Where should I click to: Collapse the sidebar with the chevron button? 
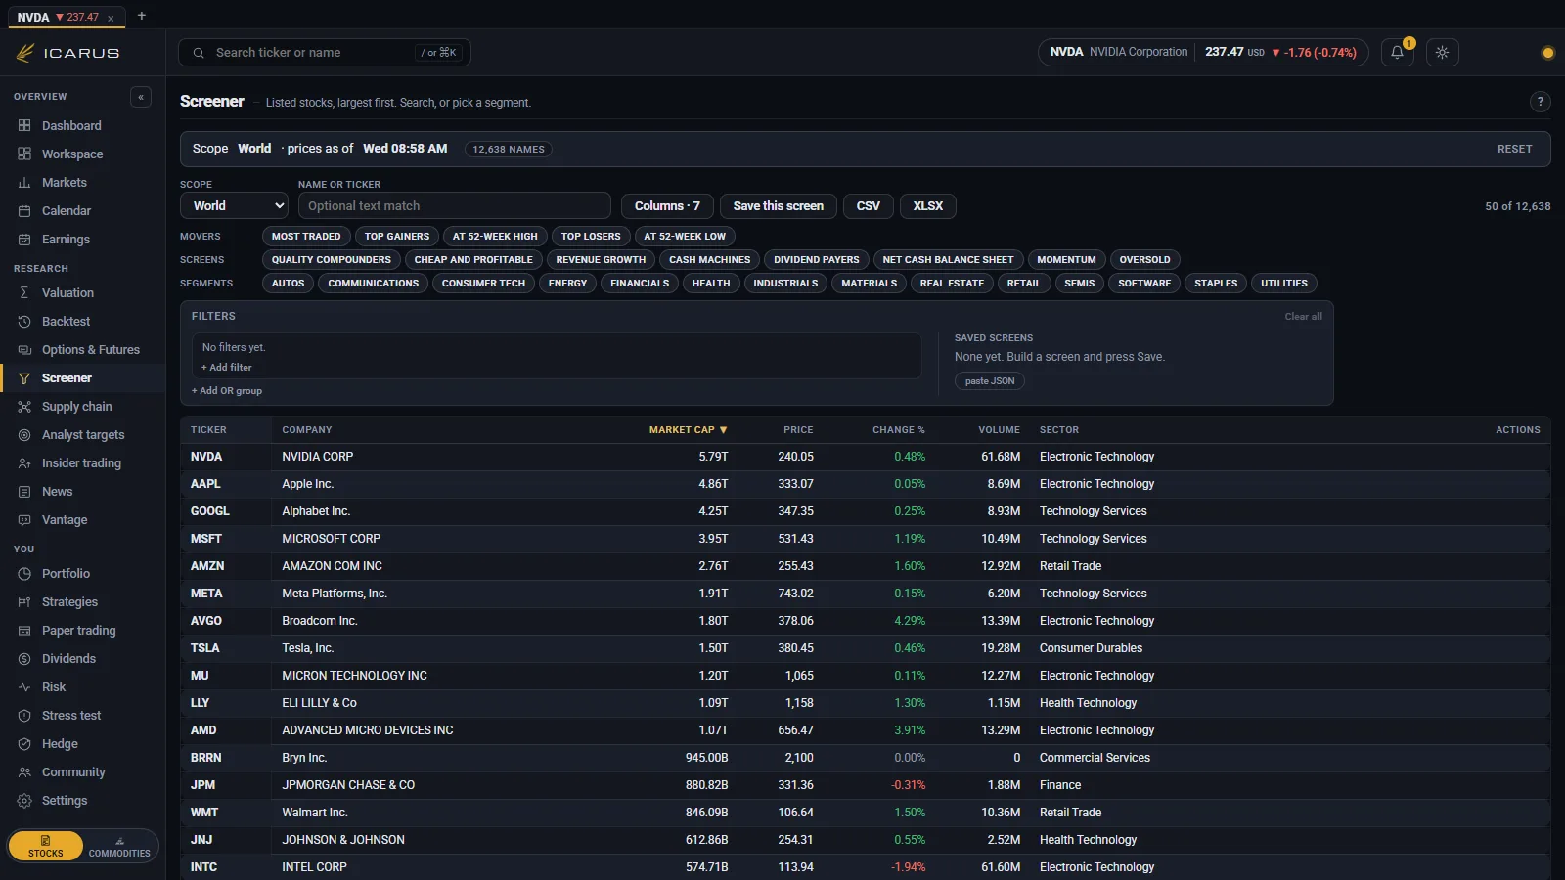tap(141, 97)
